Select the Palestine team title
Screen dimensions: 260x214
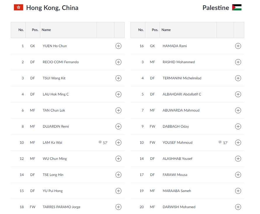[x=216, y=8]
